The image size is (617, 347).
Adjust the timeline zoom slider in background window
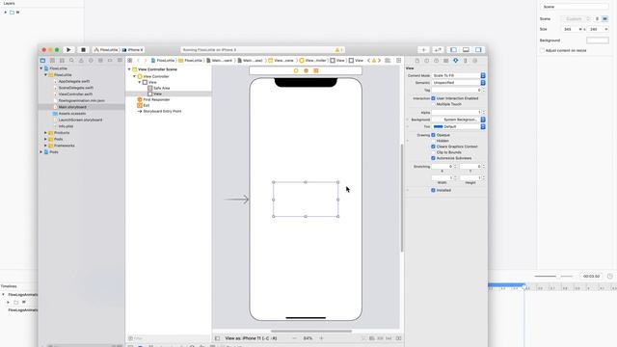pos(559,277)
